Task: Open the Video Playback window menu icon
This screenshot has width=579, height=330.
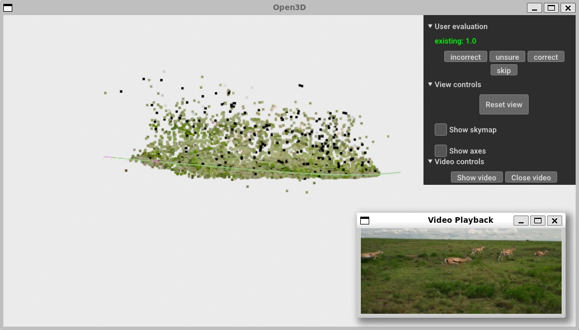Action: (x=365, y=221)
